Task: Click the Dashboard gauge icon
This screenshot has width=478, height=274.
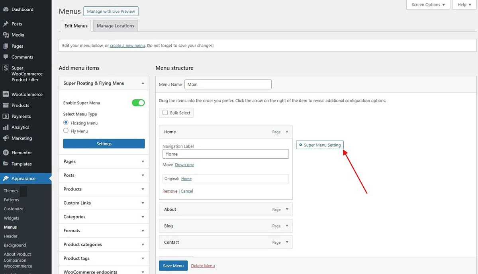Action: [6, 9]
